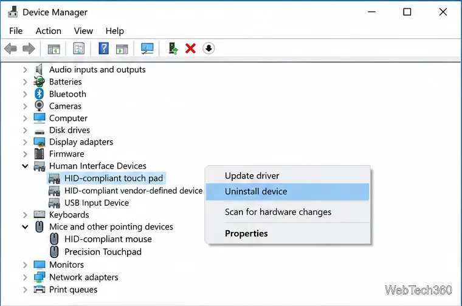Click the Bluetooth category icon
The height and width of the screenshot is (306, 462).
click(39, 94)
